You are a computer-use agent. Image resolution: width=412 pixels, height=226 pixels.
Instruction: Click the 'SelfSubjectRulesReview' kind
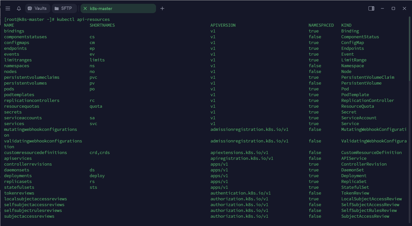369,210
